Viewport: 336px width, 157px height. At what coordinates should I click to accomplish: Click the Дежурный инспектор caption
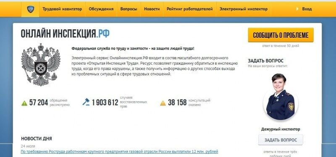click(x=281, y=129)
